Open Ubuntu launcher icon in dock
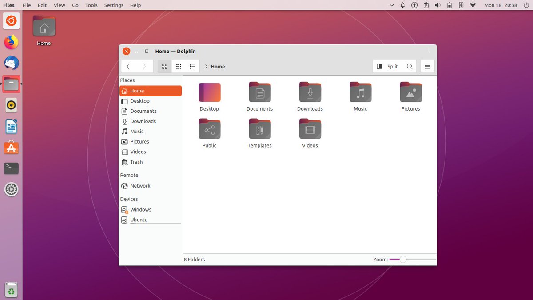The image size is (533, 300). [x=11, y=20]
